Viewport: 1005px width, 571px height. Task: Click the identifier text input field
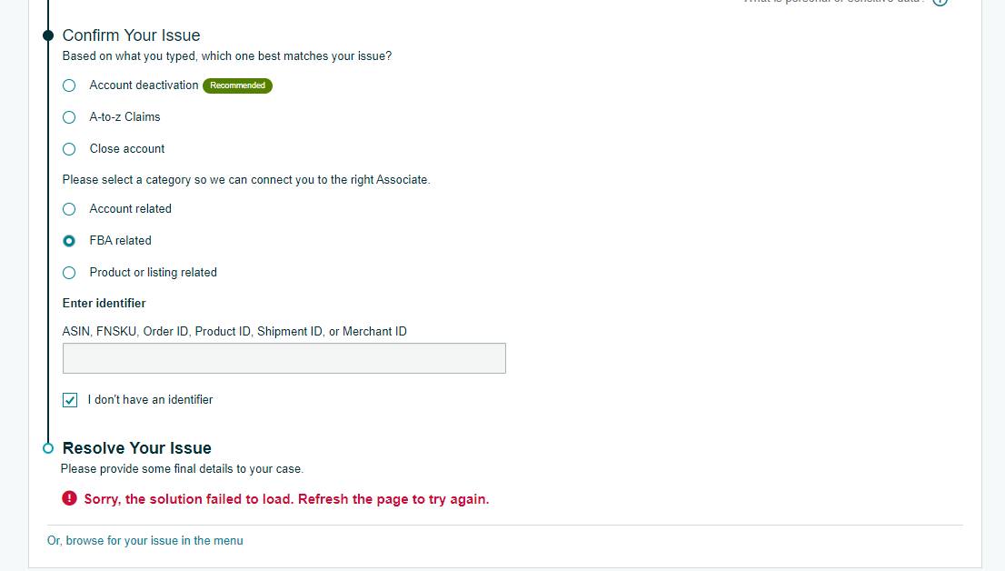coord(284,358)
